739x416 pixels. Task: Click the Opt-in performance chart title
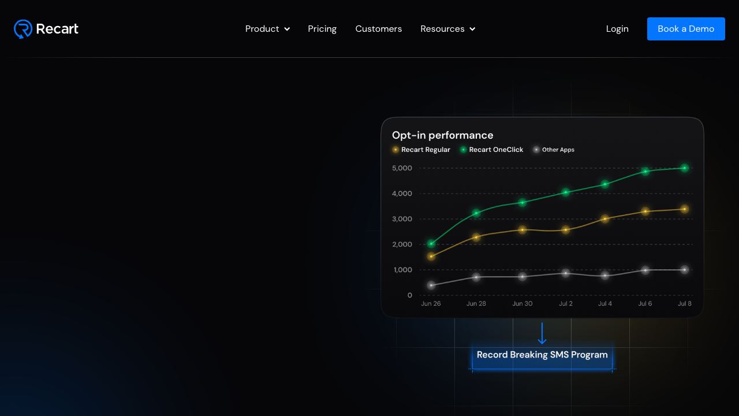tap(443, 135)
